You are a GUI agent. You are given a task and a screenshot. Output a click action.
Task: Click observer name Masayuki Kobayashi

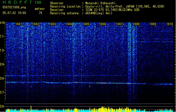(x=100, y=3)
